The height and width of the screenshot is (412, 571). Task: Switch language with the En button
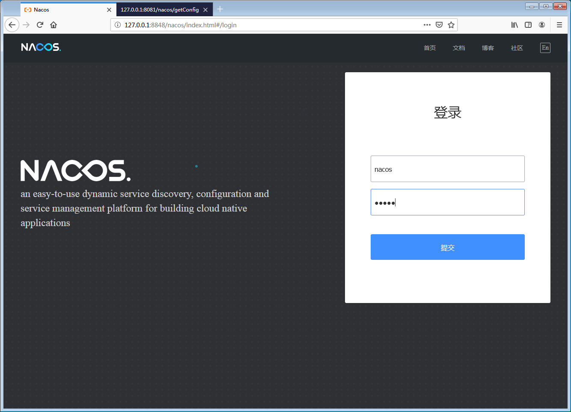point(545,48)
